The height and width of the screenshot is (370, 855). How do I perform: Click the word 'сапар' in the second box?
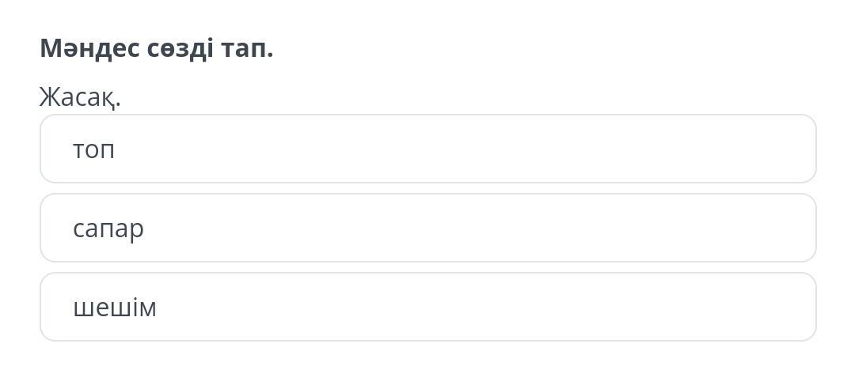pos(108,228)
